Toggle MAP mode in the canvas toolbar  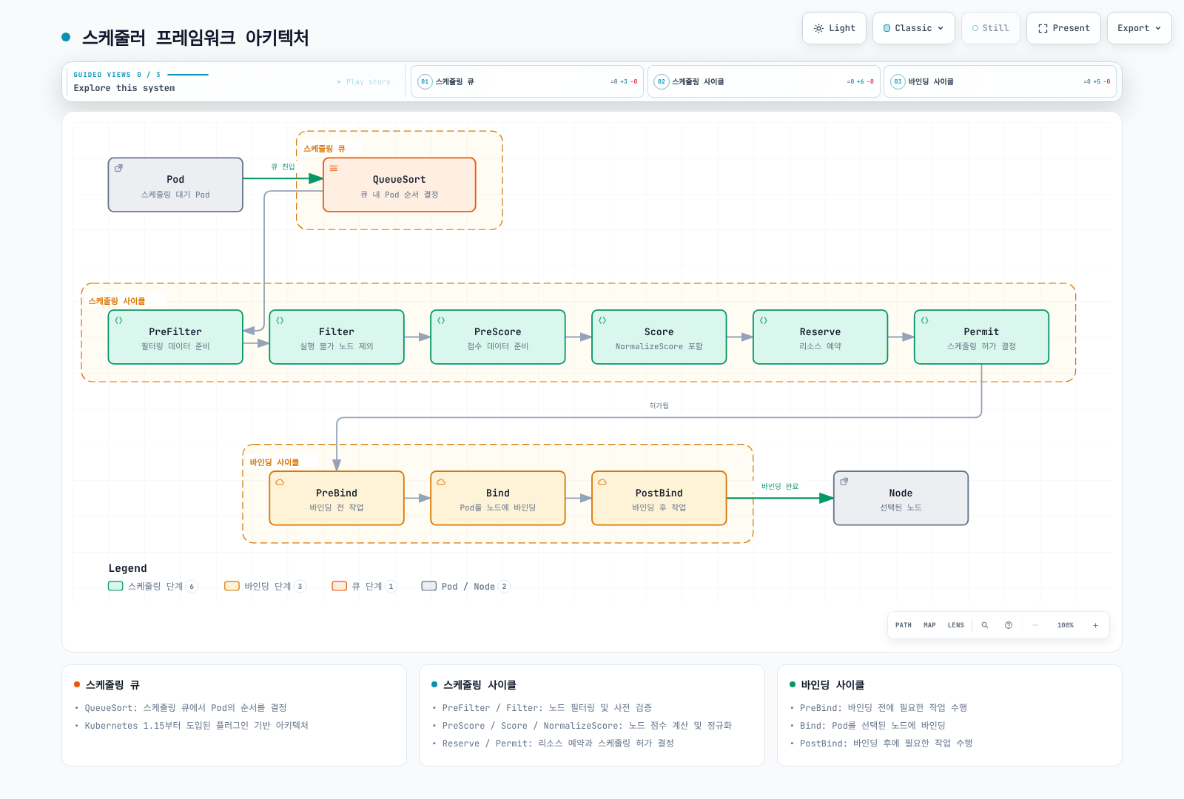point(929,625)
